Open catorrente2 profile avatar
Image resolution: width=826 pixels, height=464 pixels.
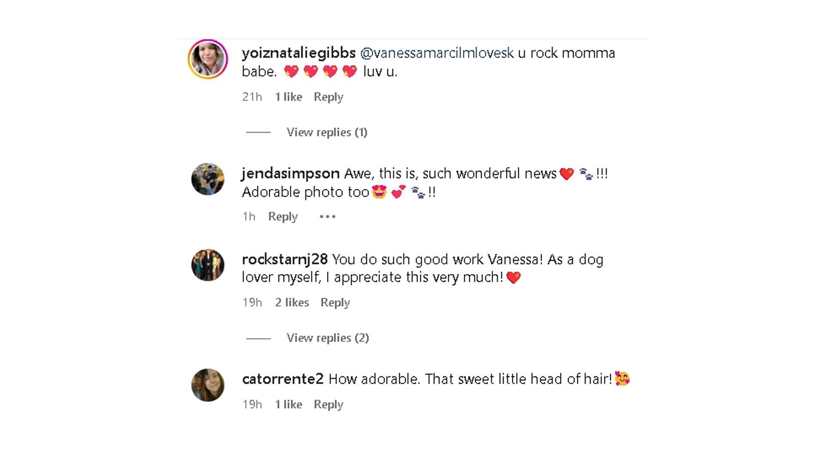pyautogui.click(x=208, y=385)
